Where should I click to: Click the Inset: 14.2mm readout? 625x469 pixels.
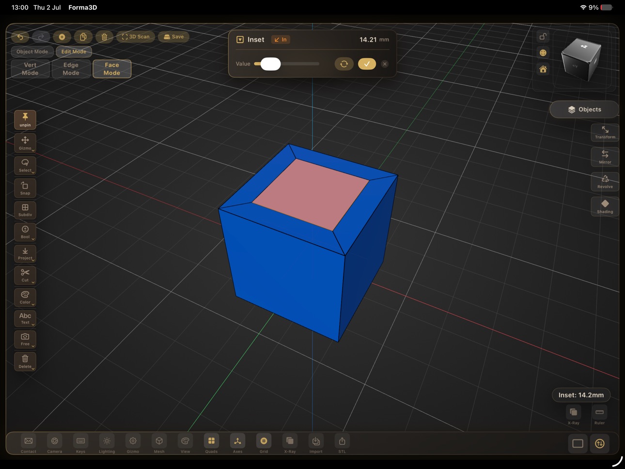[581, 395]
